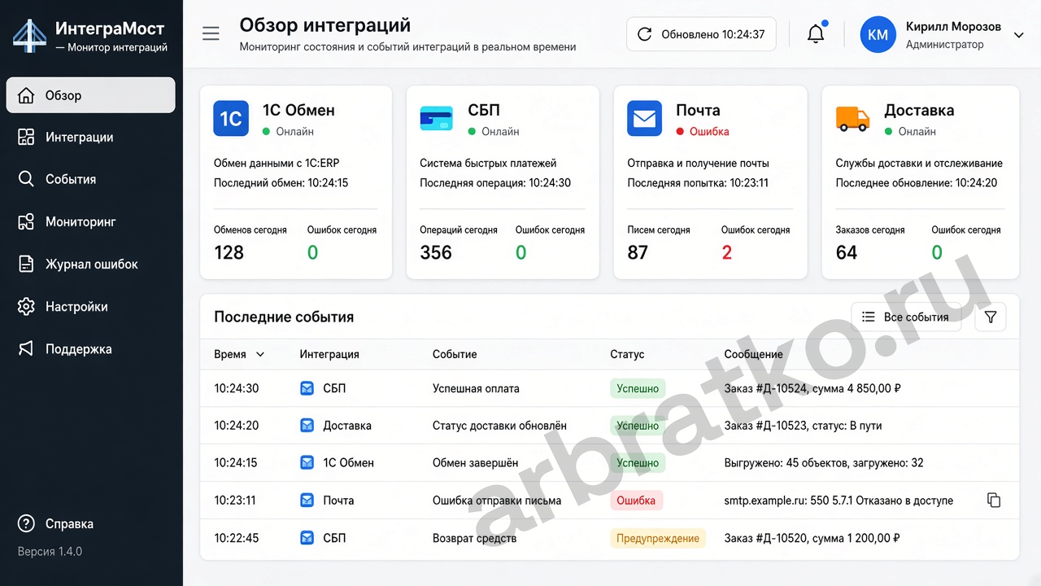The width and height of the screenshot is (1041, 586).
Task: Click the Событие column header
Action: (455, 354)
